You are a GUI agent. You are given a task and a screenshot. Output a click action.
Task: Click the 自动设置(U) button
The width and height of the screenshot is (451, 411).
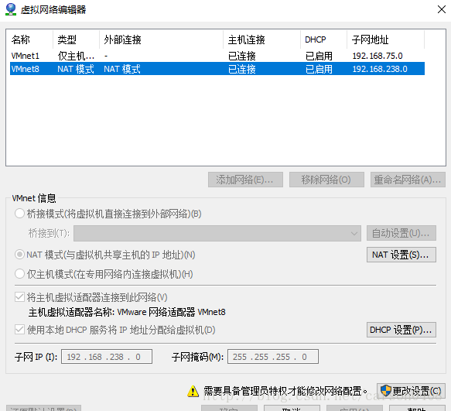coord(401,233)
